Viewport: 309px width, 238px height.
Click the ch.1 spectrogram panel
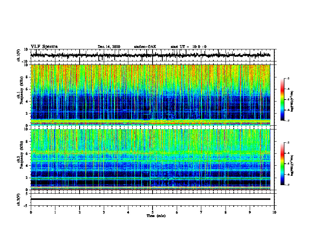coord(151,95)
